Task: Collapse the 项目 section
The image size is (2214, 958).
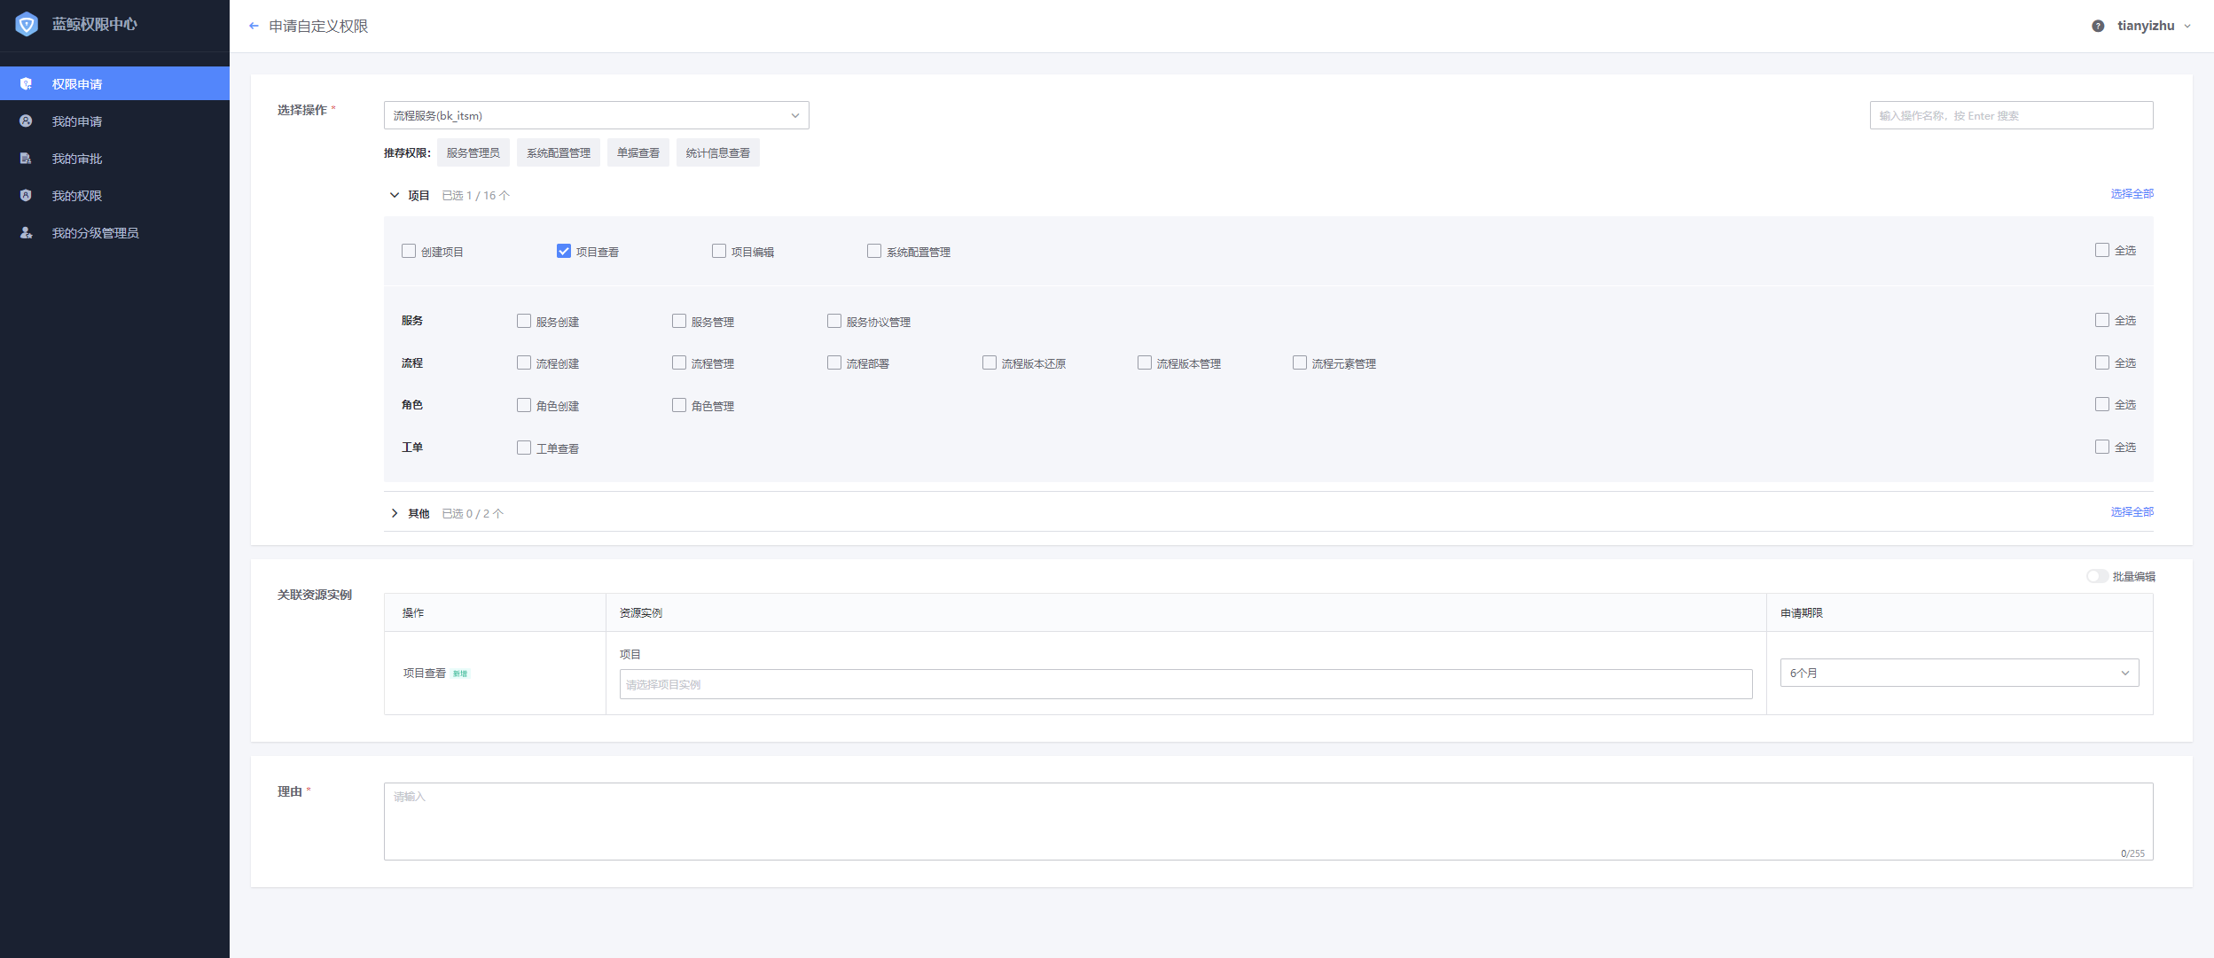Action: tap(395, 194)
